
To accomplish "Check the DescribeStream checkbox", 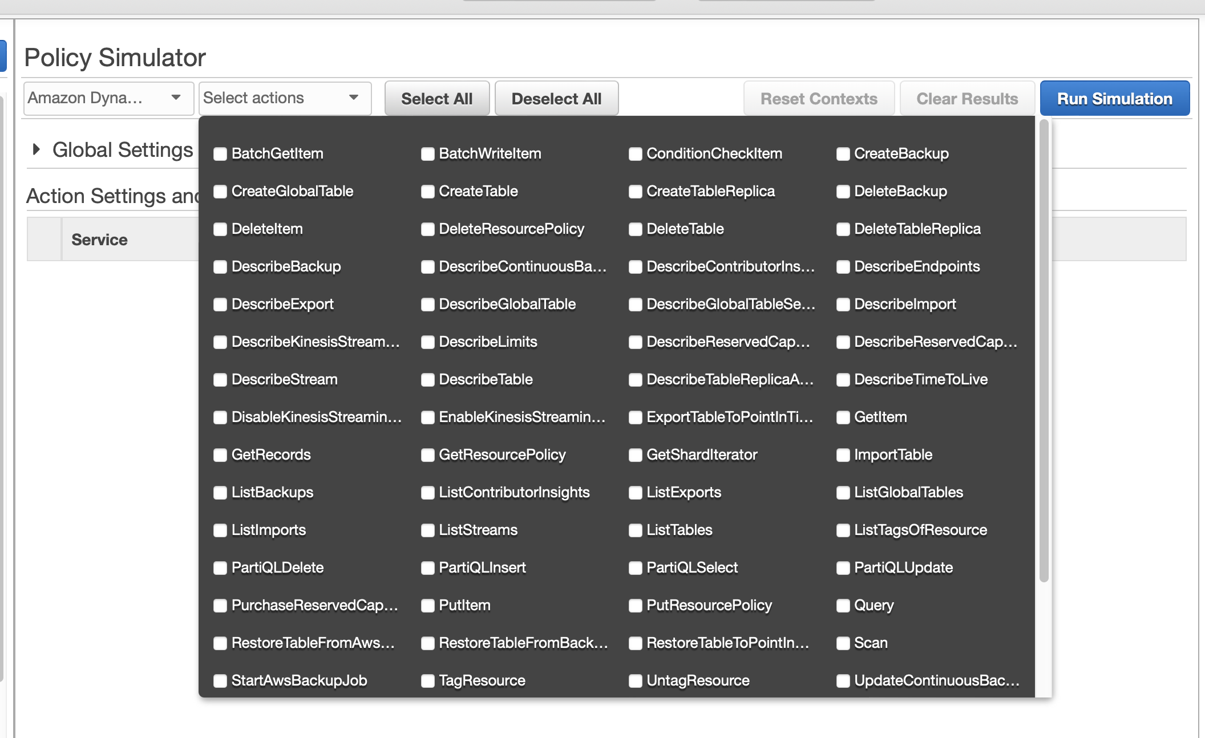I will pos(220,380).
